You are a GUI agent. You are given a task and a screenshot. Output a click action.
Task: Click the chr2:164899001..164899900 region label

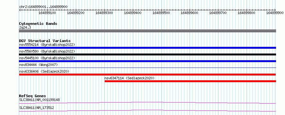[44, 7]
